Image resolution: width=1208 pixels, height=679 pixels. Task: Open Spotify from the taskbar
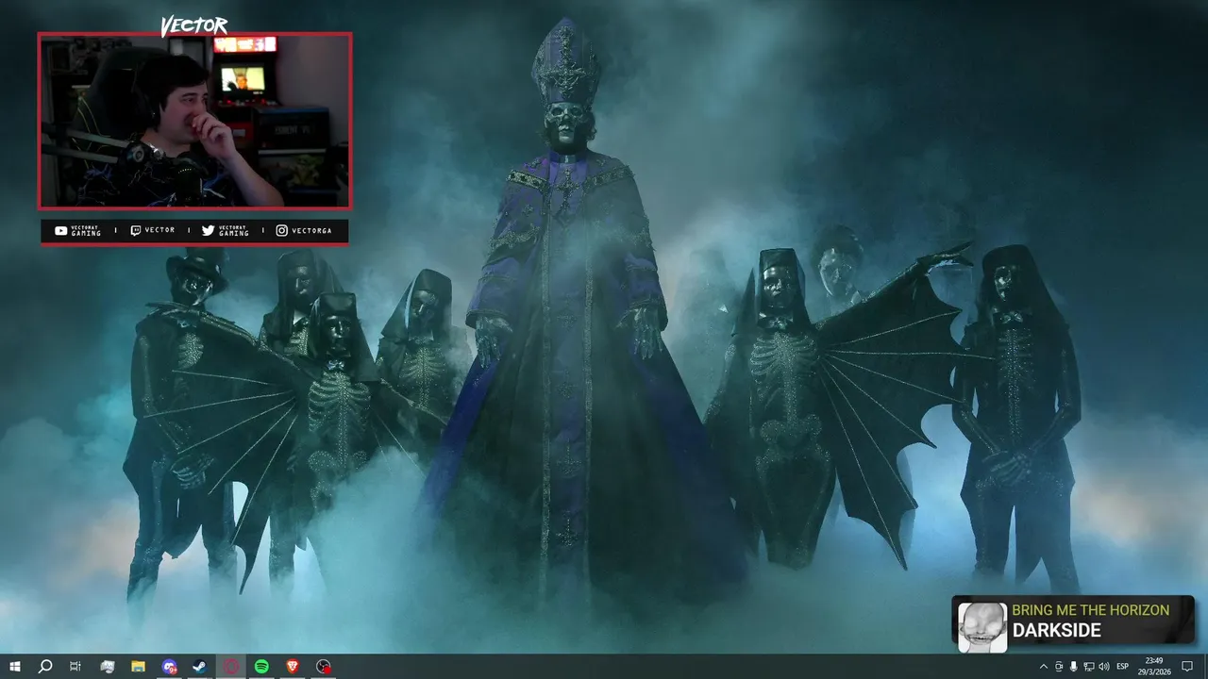point(261,667)
